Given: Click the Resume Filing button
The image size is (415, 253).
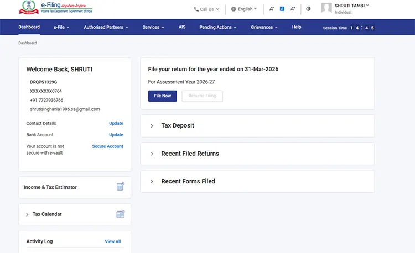Looking at the screenshot, I should [202, 96].
